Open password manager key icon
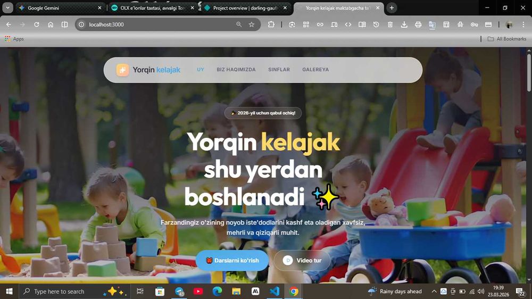The image size is (532, 299). pyautogui.click(x=474, y=24)
